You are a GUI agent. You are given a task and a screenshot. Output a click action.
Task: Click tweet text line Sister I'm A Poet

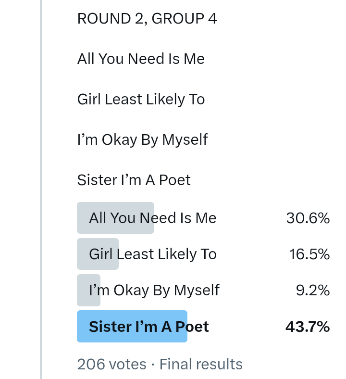coord(134,180)
